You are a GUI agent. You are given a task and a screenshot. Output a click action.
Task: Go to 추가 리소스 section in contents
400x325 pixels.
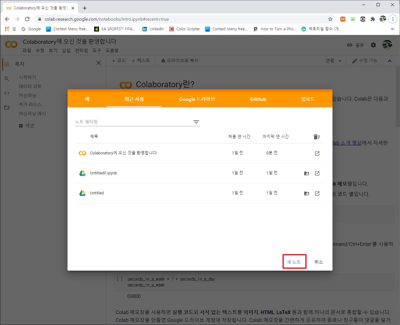click(x=30, y=104)
